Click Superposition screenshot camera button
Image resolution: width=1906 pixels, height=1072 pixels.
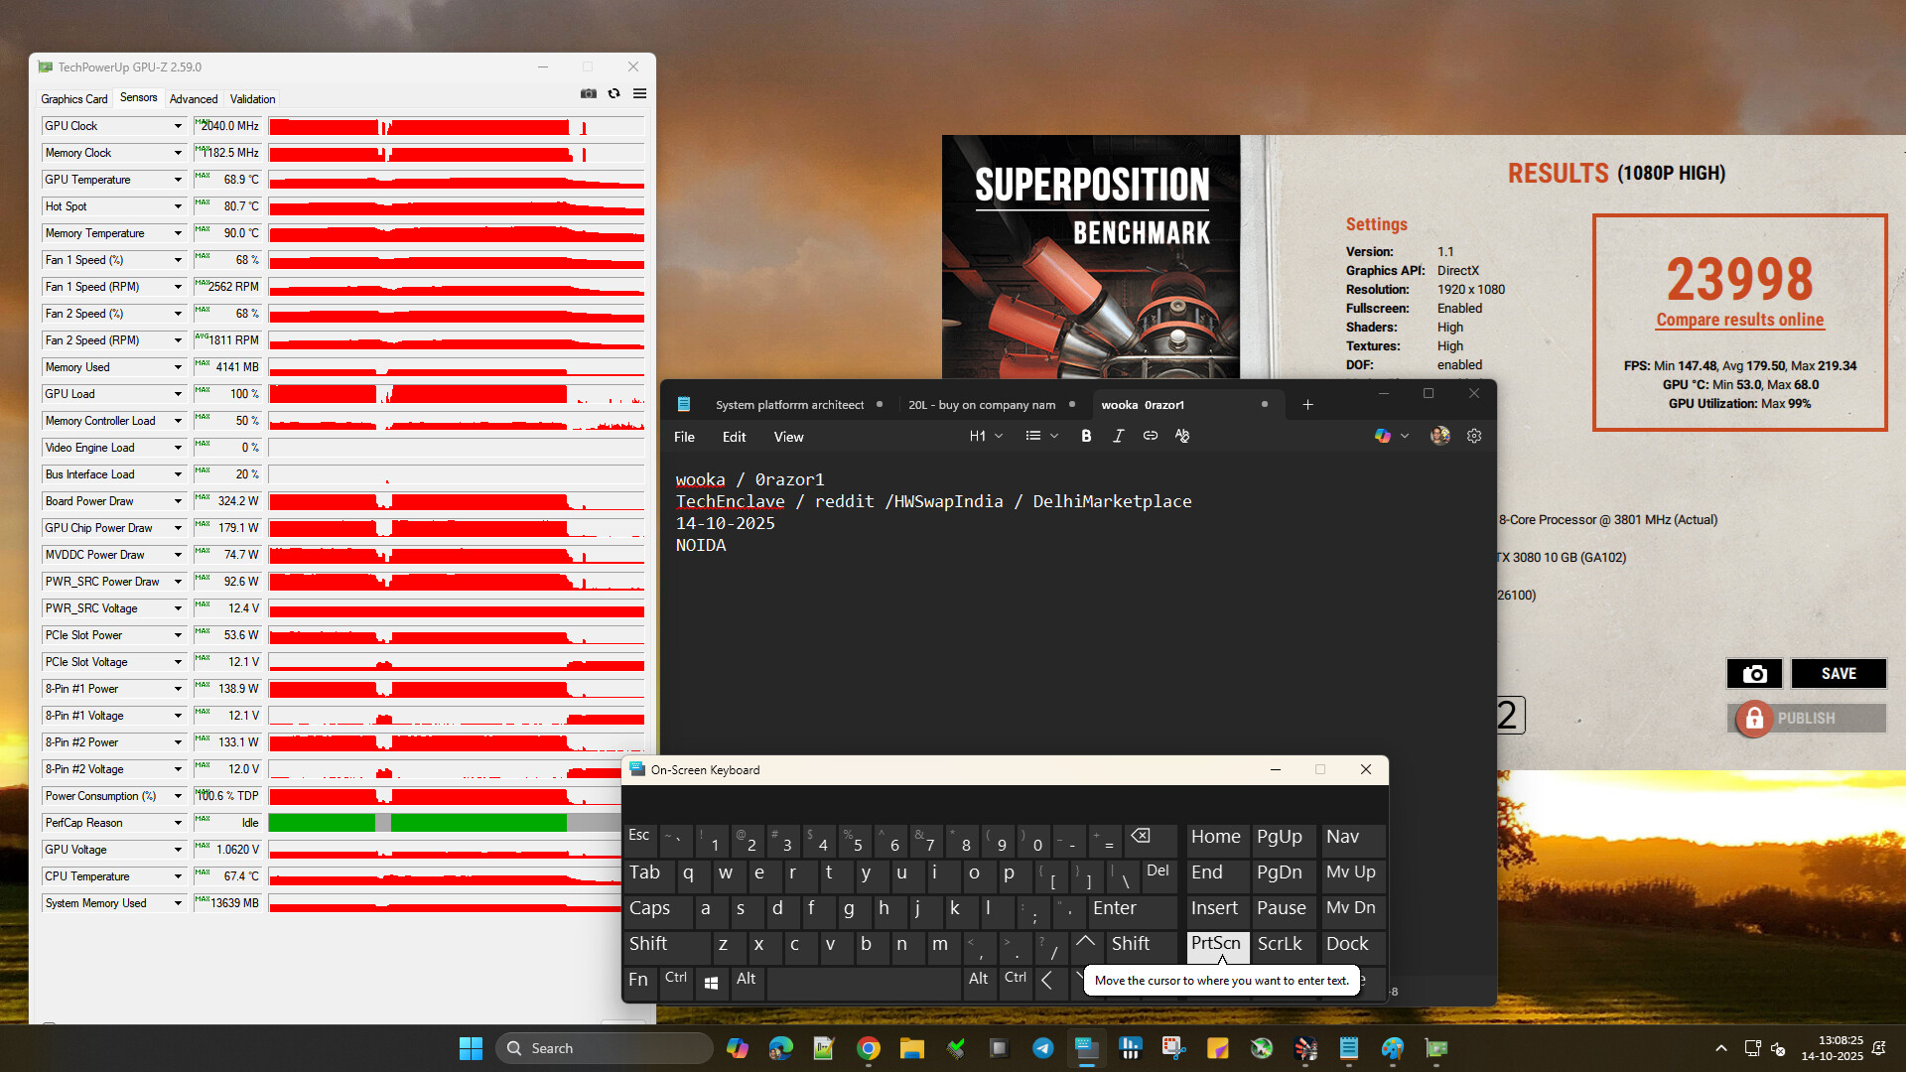1754,674
